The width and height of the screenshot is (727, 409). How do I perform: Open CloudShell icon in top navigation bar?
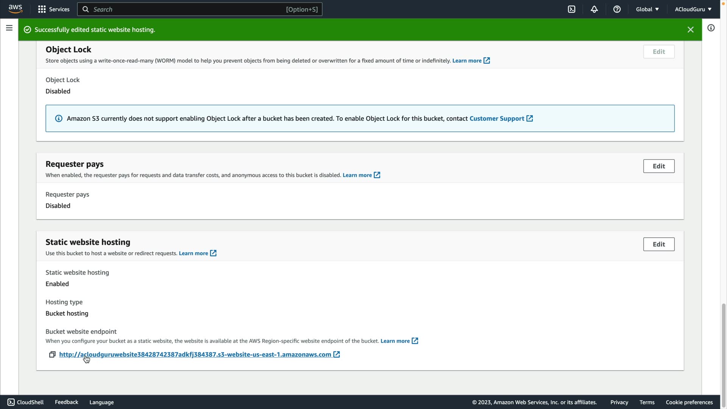[571, 9]
